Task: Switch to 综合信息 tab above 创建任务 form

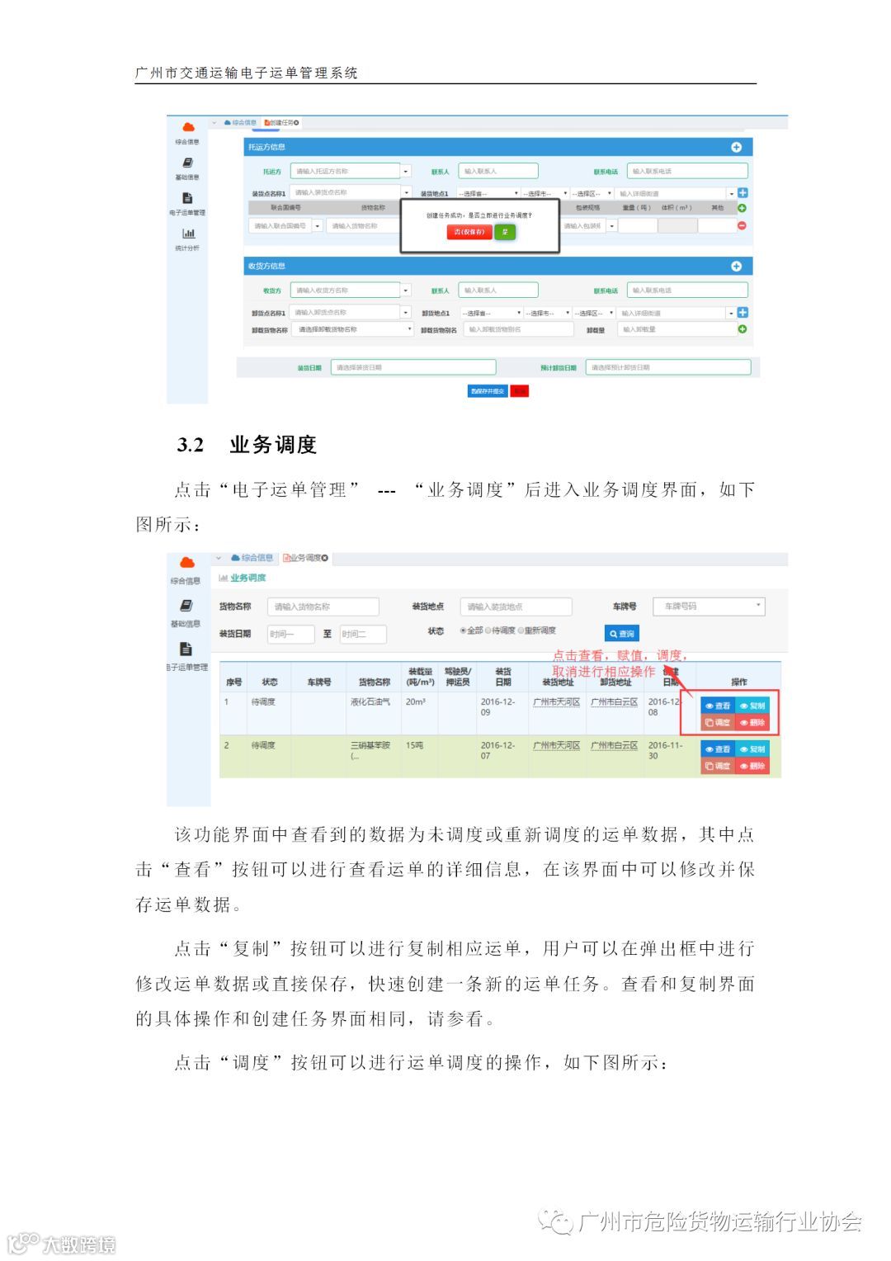Action: tap(240, 123)
